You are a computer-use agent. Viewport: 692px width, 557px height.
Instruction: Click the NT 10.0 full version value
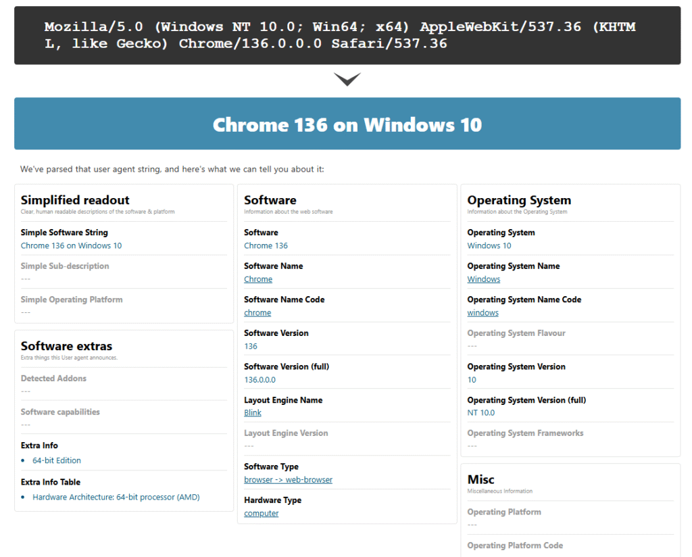(481, 412)
